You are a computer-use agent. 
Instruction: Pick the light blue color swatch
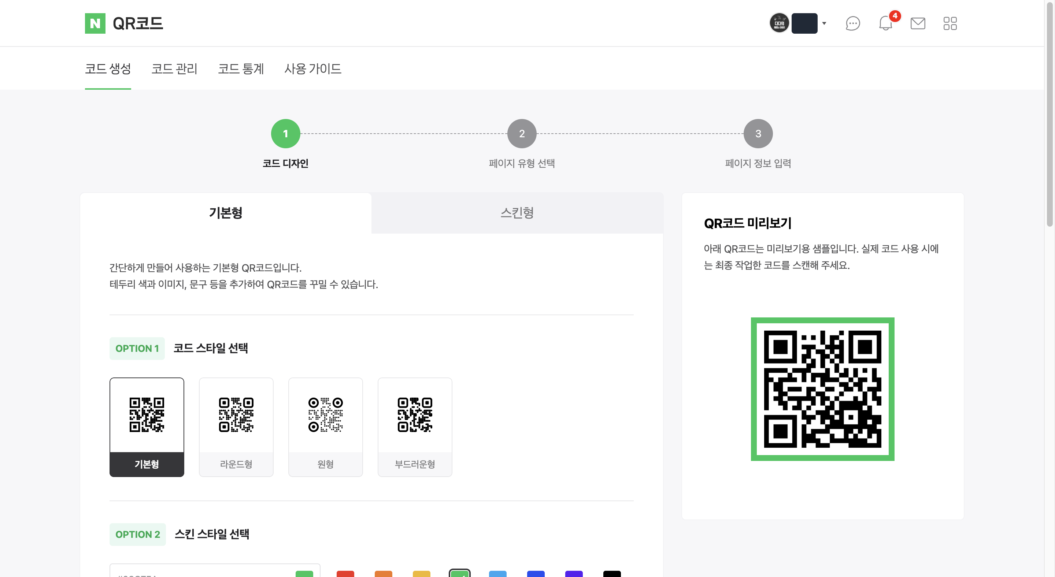pos(497,574)
